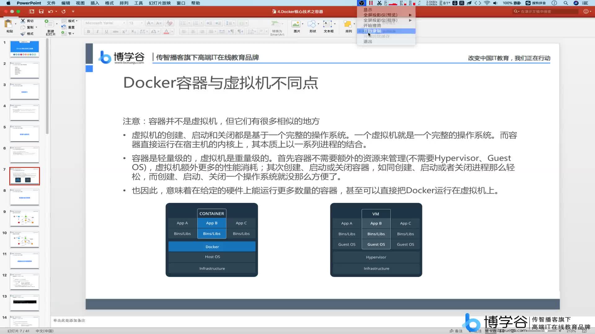
Task: Click the decrease font size icon
Action: [x=159, y=23]
